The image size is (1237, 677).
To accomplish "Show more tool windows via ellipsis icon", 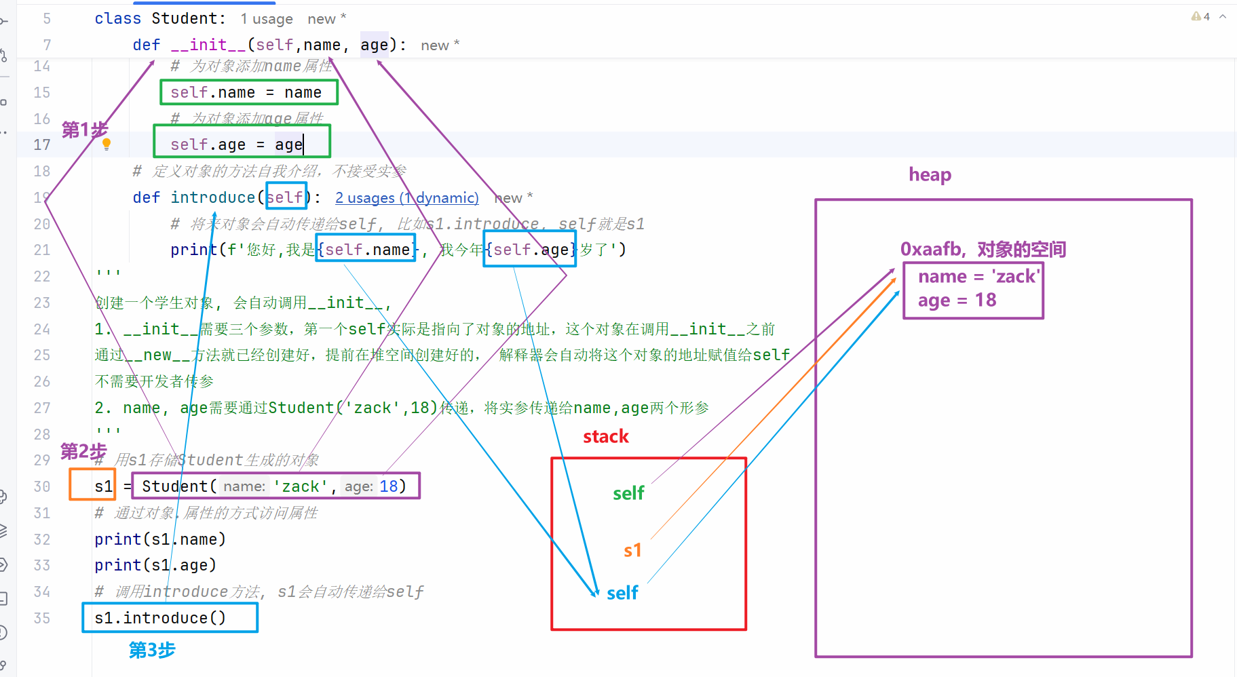I will [3, 132].
